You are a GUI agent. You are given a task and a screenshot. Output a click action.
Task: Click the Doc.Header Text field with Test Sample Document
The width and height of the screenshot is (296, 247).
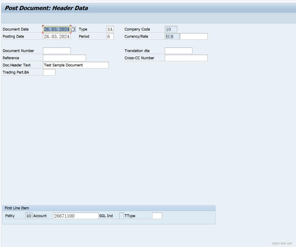coord(75,65)
